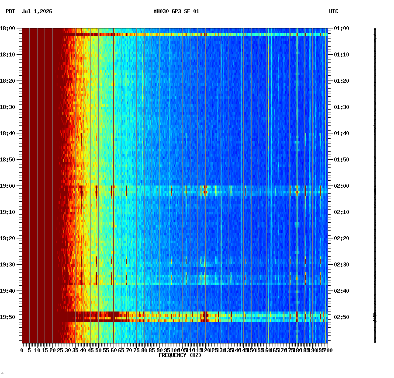This screenshot has height=378, width=394.
Task: Click the PDT timezone label
Action: [10, 11]
